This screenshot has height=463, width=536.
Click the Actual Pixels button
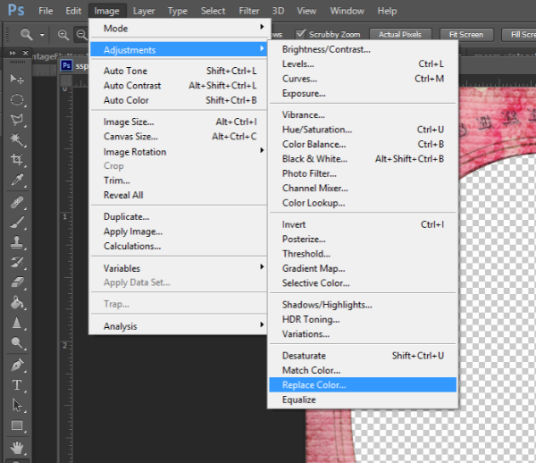(x=400, y=34)
